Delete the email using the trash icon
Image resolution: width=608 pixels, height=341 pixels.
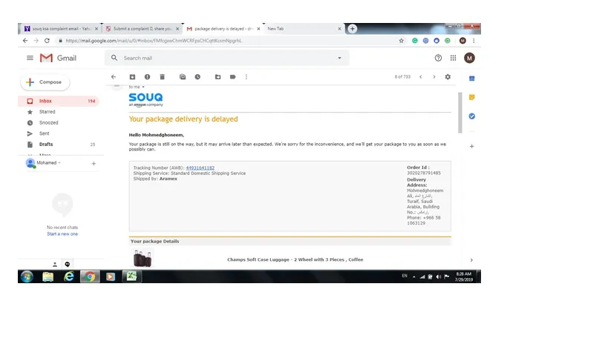point(162,77)
